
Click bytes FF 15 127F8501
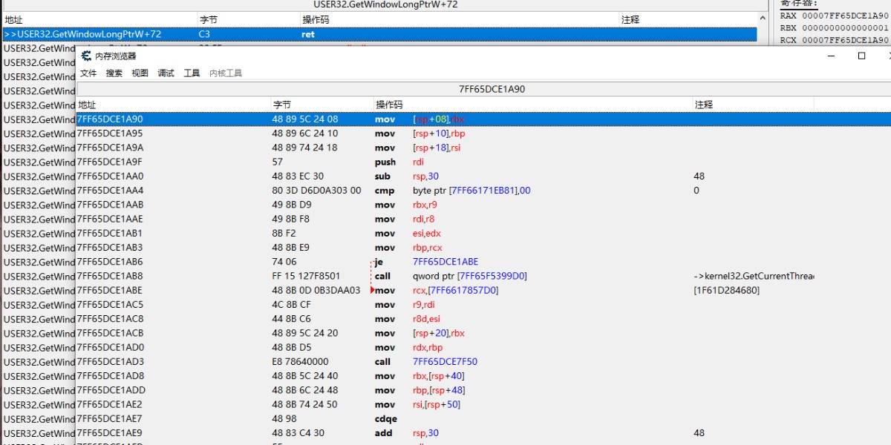[306, 276]
